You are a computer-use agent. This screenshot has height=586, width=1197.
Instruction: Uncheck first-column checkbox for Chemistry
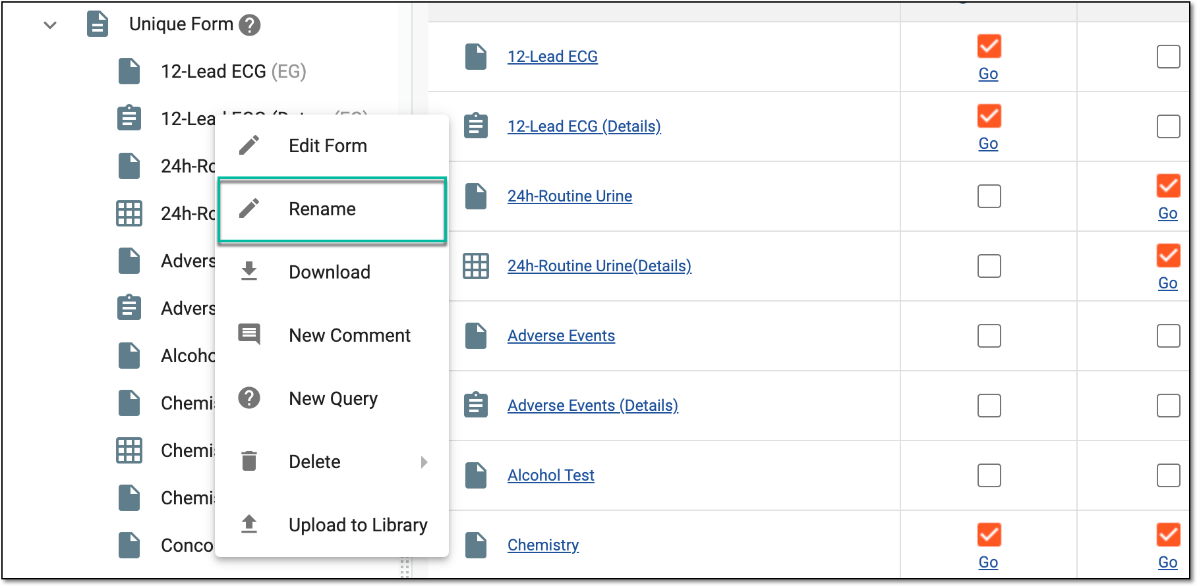[x=989, y=535]
